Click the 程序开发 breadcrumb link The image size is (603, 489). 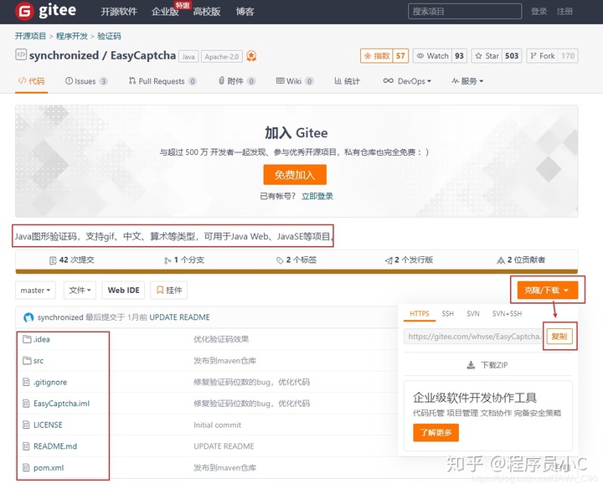(x=72, y=36)
